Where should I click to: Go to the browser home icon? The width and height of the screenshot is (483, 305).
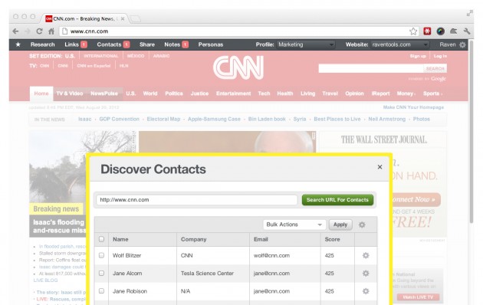[x=51, y=31]
